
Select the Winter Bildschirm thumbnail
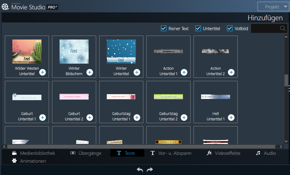(x=74, y=52)
